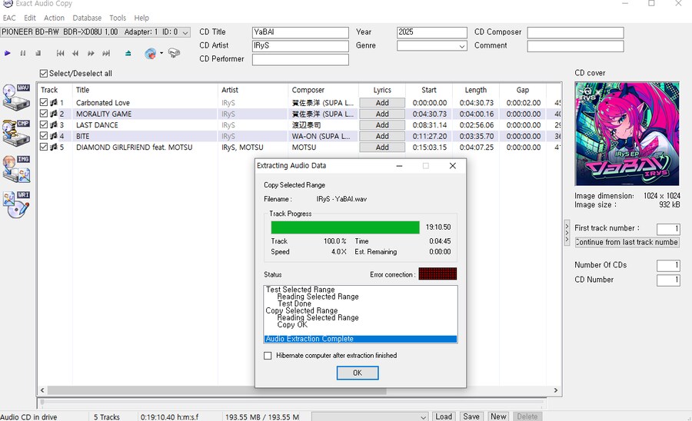Open the Tools menu
This screenshot has height=421, width=692.
(x=118, y=18)
